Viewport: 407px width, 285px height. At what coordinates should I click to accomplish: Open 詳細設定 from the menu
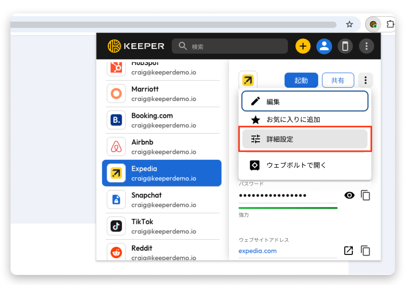click(305, 139)
